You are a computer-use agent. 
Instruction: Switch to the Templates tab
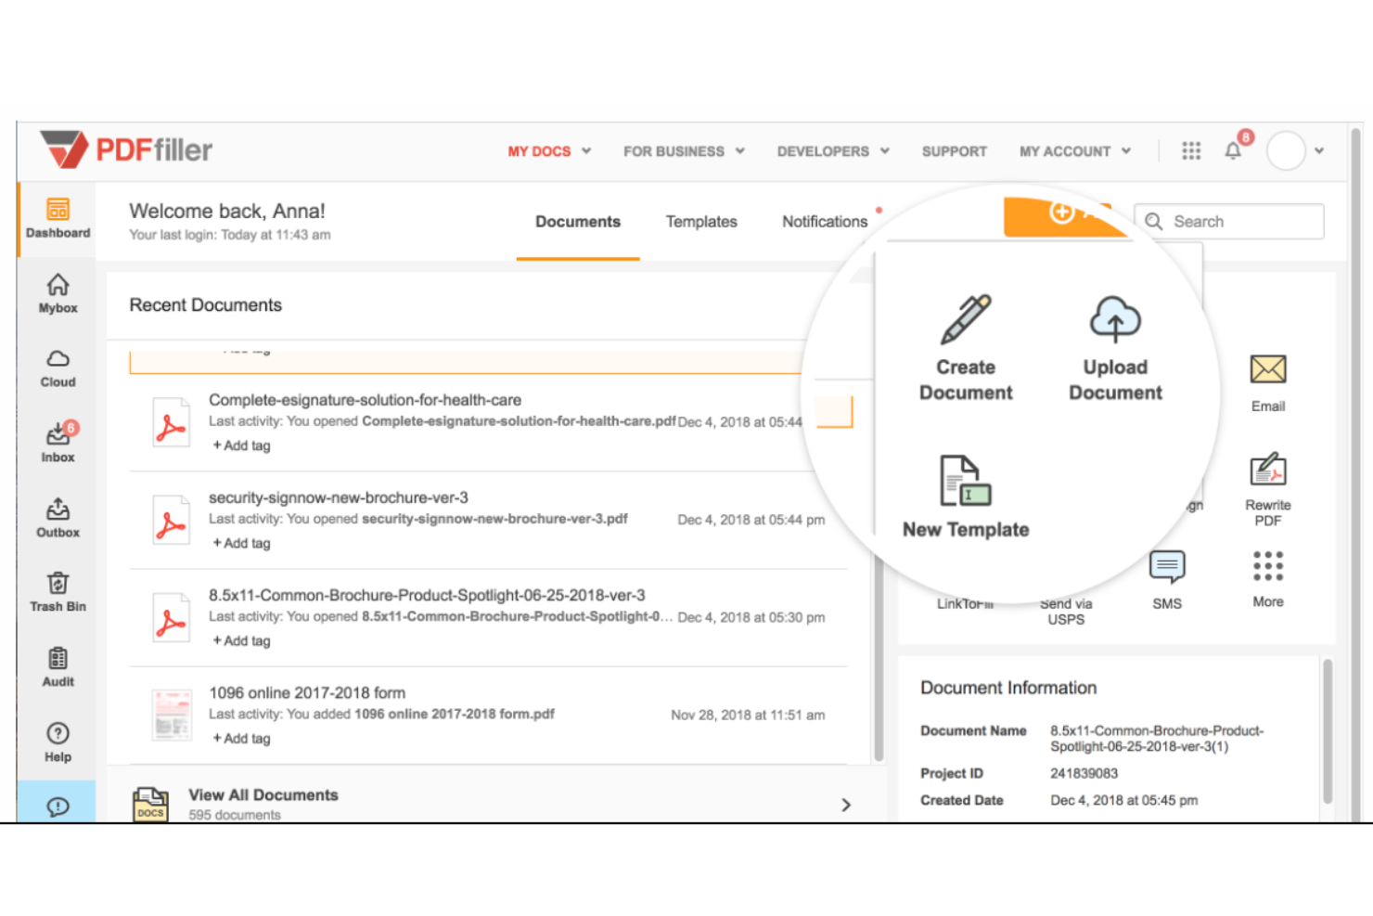pos(701,222)
